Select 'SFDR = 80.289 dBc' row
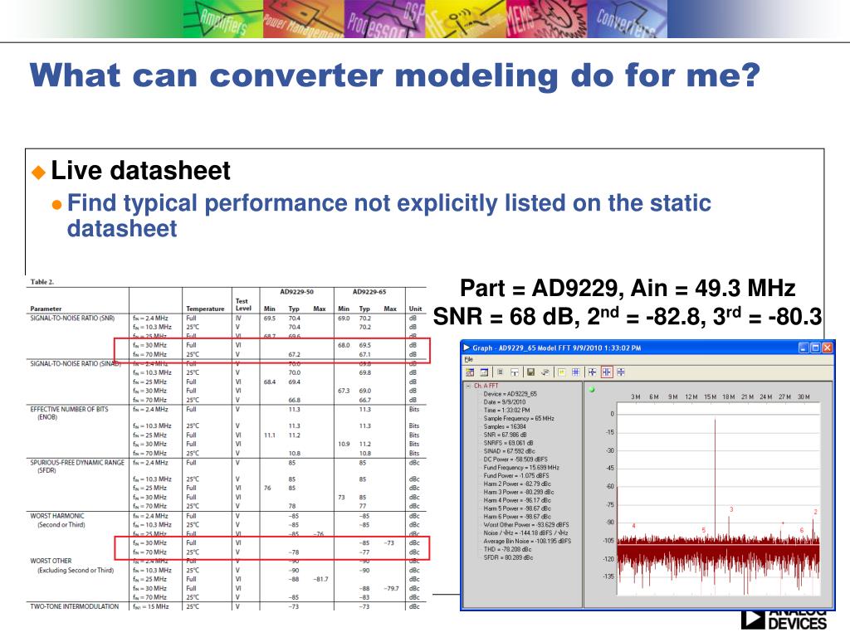The image size is (850, 637). (508, 557)
